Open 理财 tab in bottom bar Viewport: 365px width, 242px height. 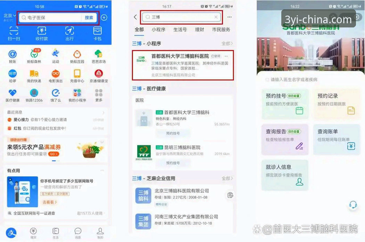click(x=33, y=233)
